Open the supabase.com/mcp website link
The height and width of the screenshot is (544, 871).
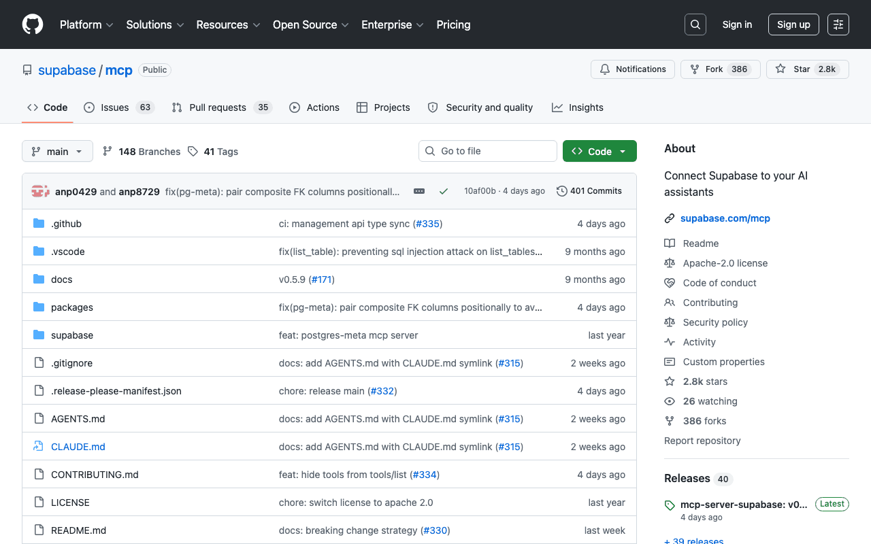(725, 218)
